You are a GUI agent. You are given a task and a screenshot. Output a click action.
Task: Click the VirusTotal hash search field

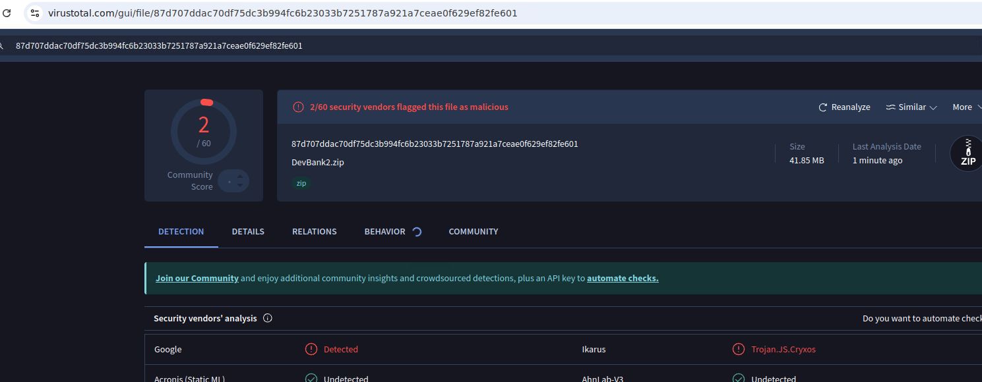pyautogui.click(x=491, y=45)
